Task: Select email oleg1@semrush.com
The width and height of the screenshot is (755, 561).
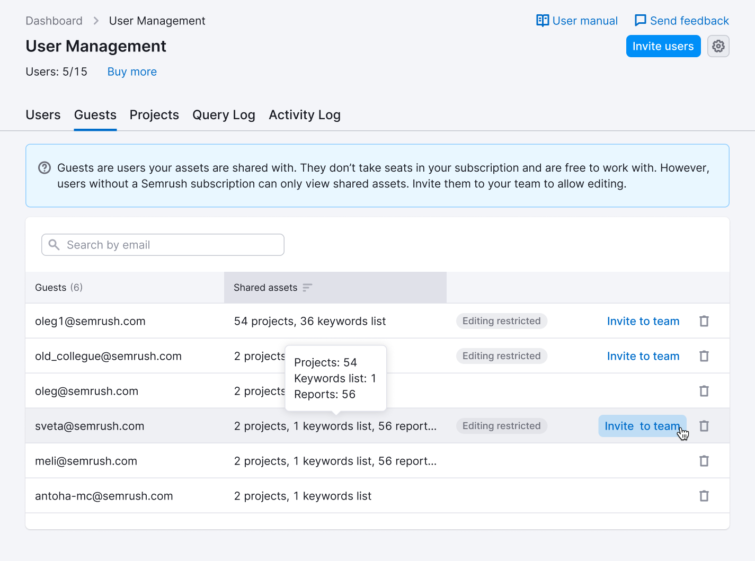Action: click(x=90, y=321)
